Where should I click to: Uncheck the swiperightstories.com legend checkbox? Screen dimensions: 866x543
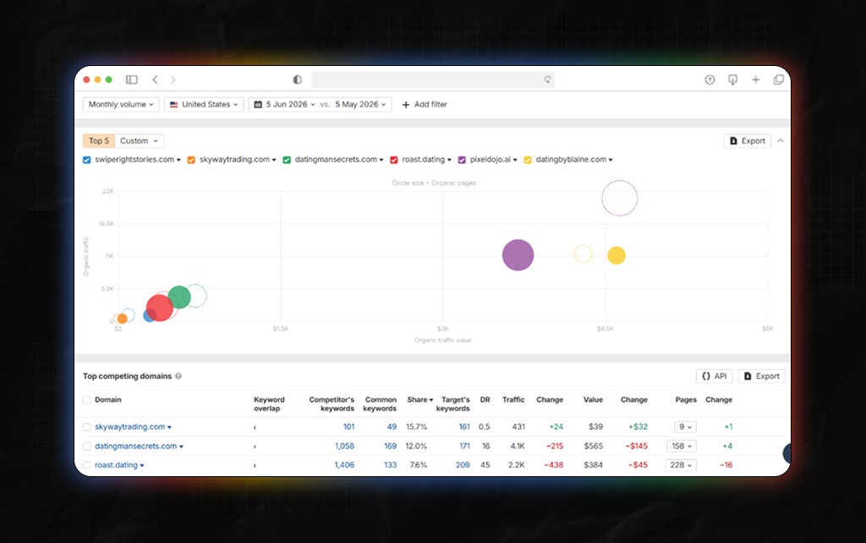point(87,160)
